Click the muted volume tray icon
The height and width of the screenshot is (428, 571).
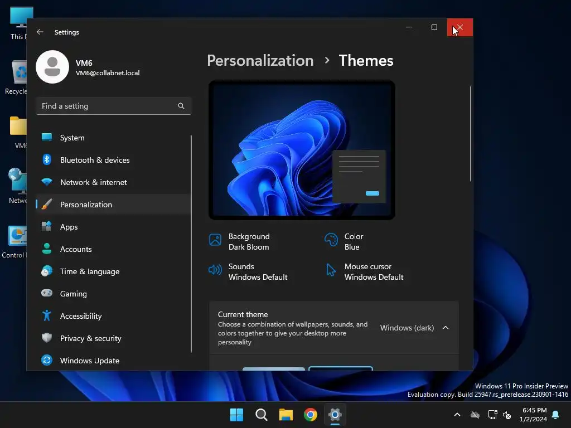point(507,415)
